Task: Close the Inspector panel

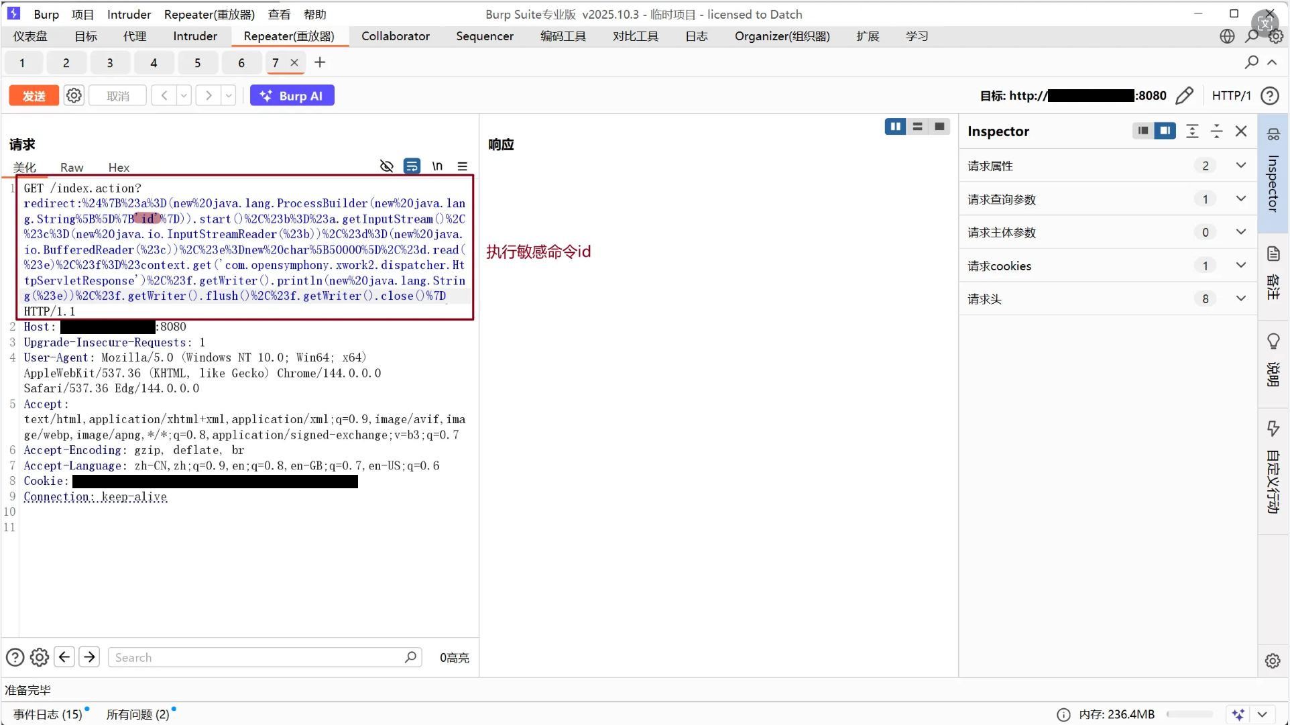Action: pos(1241,131)
